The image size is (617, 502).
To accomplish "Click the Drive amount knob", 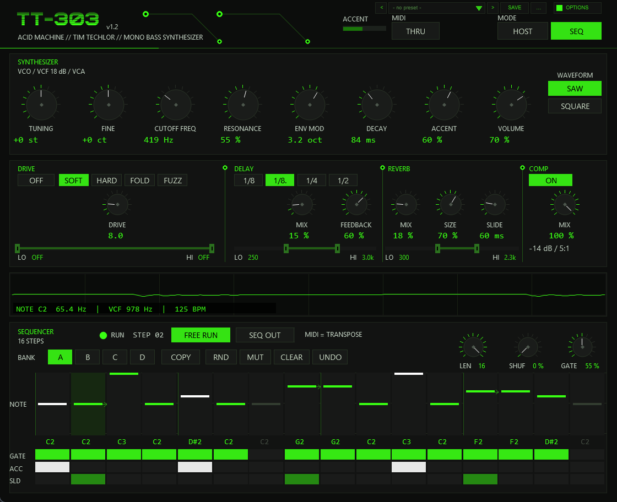I will 117,204.
